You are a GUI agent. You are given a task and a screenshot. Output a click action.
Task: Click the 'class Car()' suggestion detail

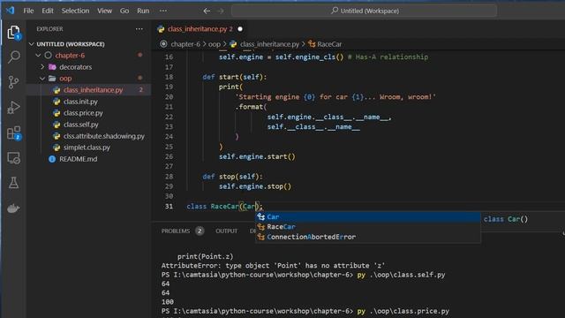(x=506, y=219)
